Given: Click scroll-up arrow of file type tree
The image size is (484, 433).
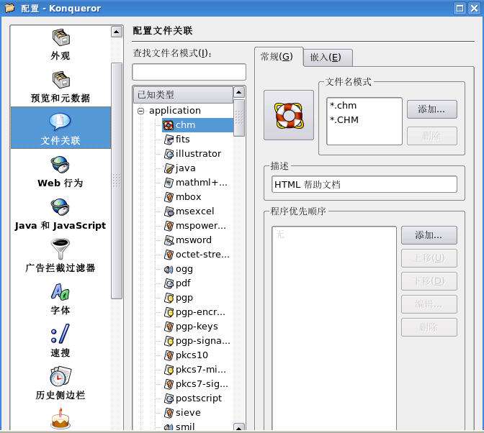Looking at the screenshot, I should pos(239,92).
